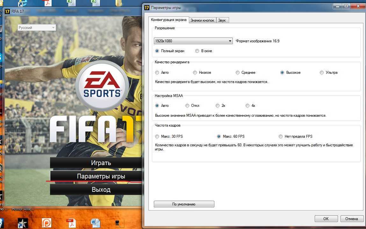The image size is (366, 229).
Task: Open the Word document desktop icon
Action: 96,223
